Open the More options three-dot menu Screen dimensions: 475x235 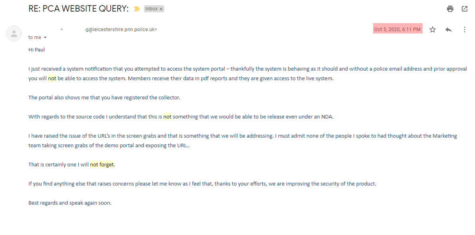pyautogui.click(x=465, y=30)
